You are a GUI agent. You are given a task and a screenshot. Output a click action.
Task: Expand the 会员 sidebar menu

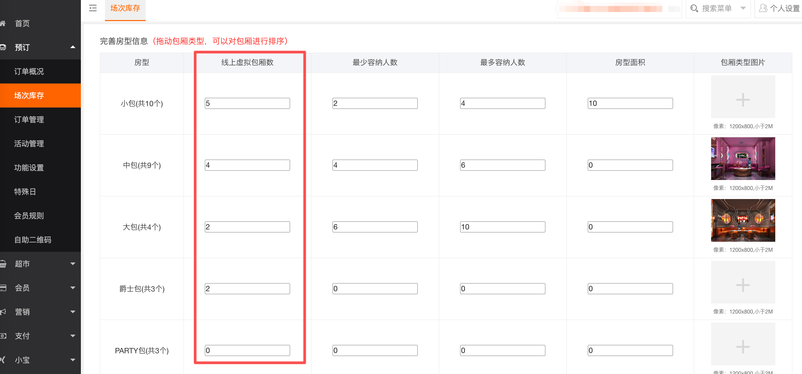(x=73, y=288)
